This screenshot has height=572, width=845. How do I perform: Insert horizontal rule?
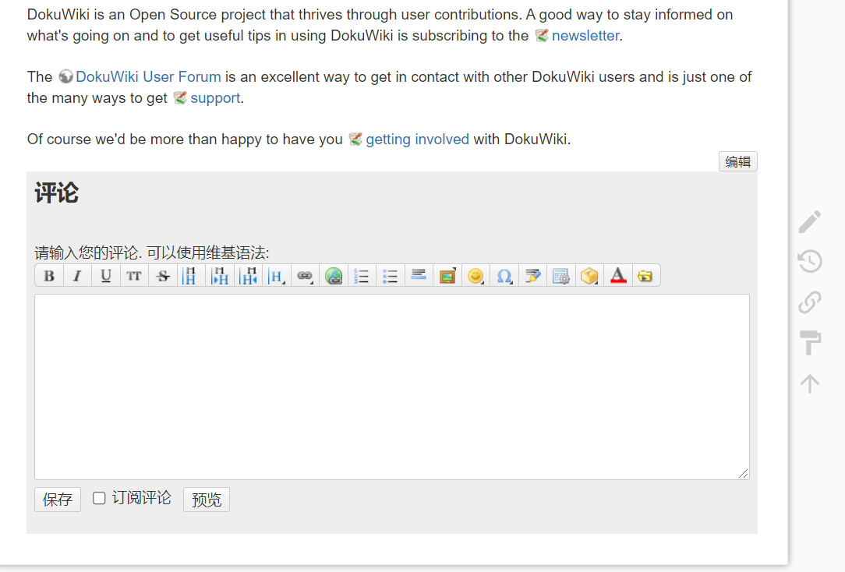pyautogui.click(x=419, y=276)
